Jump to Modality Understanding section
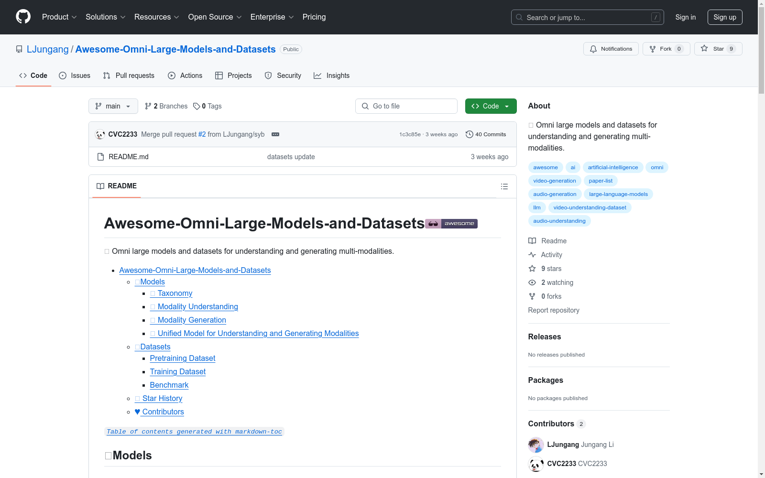The height and width of the screenshot is (478, 765). (194, 307)
